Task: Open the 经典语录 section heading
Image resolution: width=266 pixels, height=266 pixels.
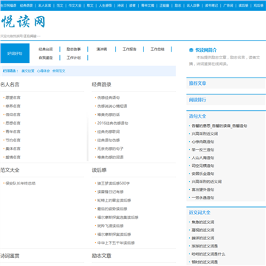Action: click(x=102, y=84)
